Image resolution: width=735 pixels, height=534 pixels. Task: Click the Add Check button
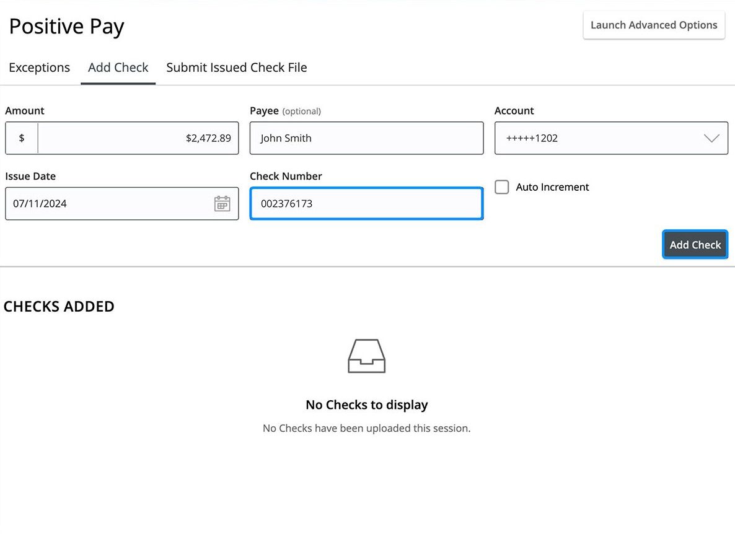[695, 245]
